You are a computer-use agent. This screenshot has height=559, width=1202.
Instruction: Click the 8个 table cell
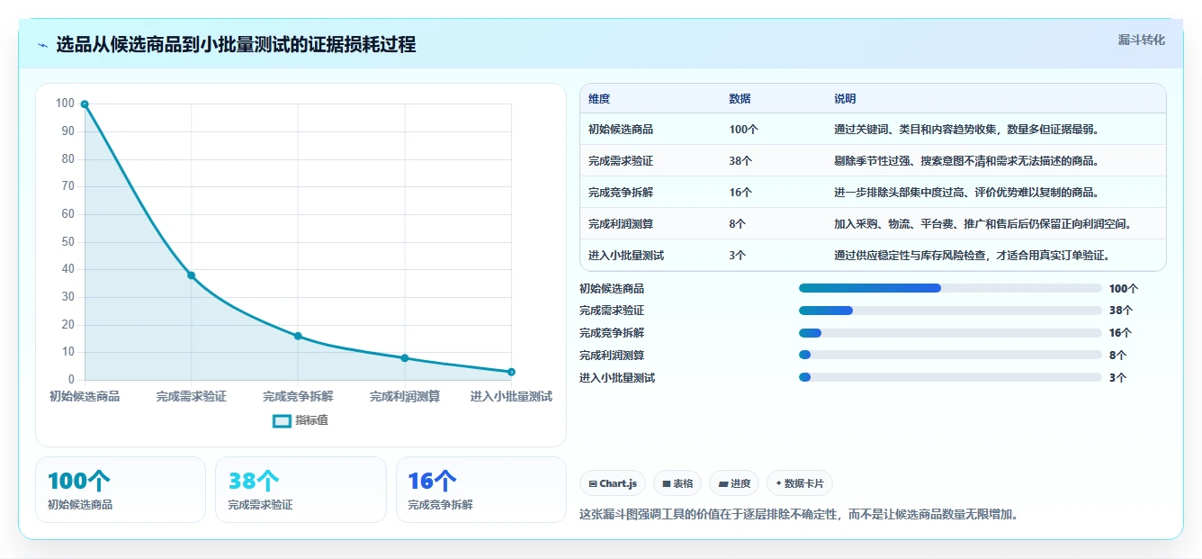point(738,224)
